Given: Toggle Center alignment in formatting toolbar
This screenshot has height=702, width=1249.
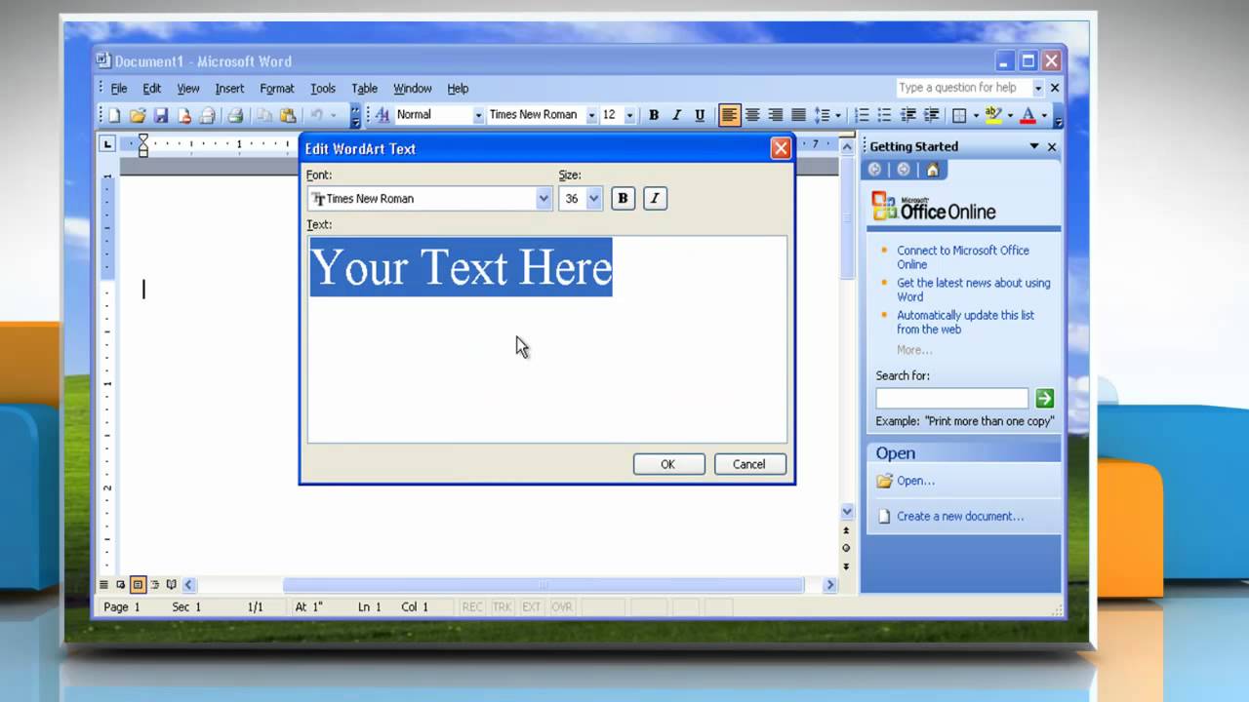Looking at the screenshot, I should pos(752,115).
